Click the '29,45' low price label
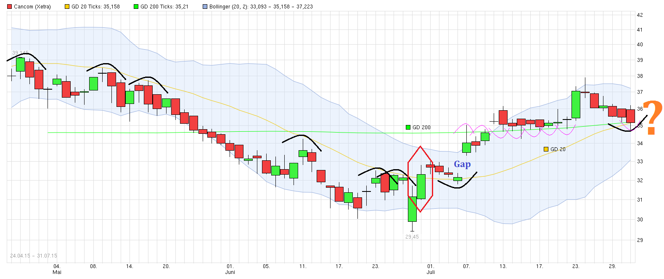664x279 pixels. (x=412, y=237)
